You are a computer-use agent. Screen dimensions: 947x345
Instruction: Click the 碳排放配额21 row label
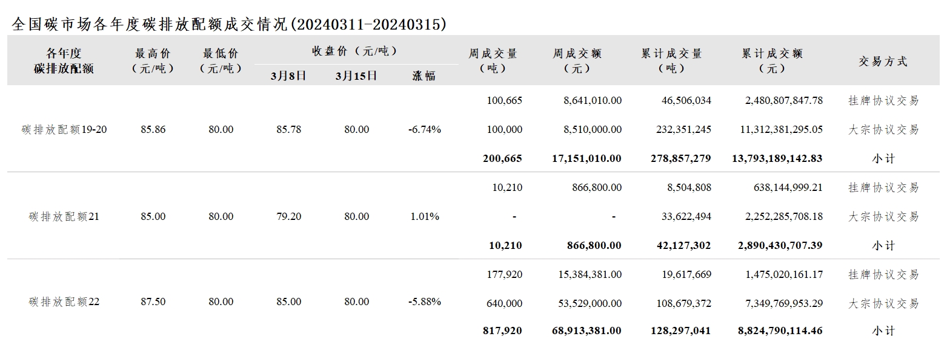point(64,216)
